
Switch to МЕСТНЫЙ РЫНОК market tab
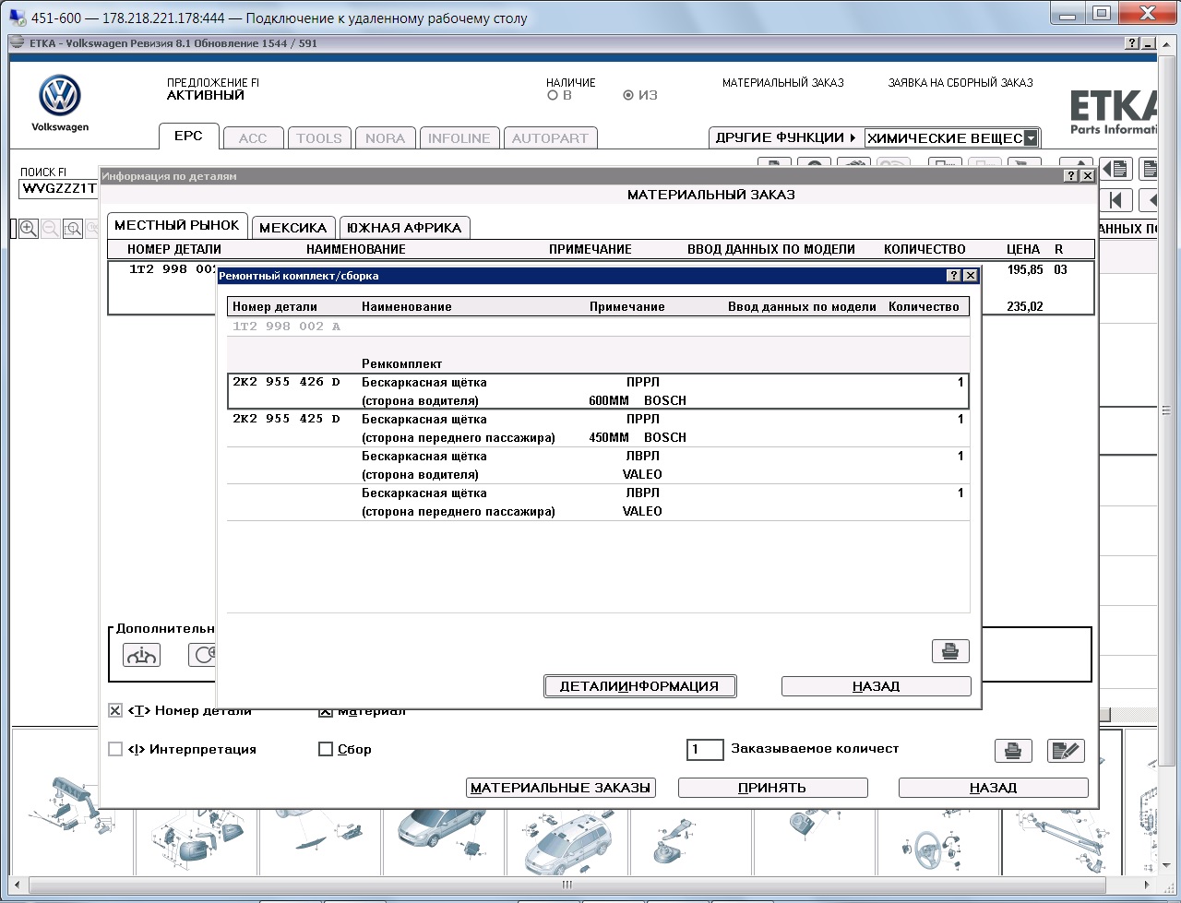[x=177, y=225]
